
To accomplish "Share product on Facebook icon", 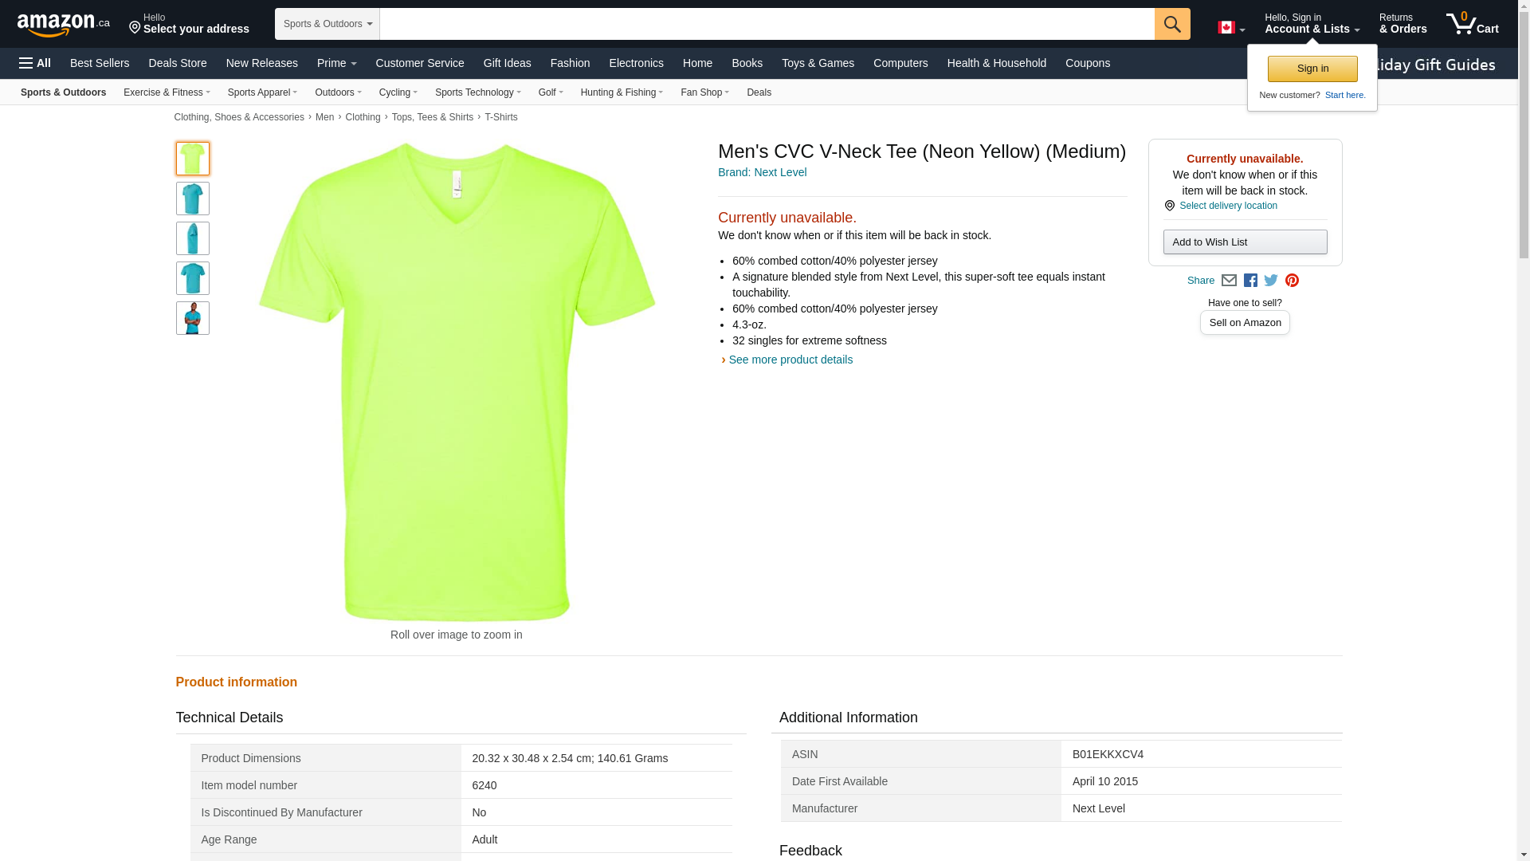I will pyautogui.click(x=1250, y=281).
